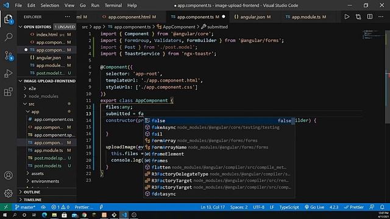Screen dimensions: 390x219
Task: Open index.html in Open Editors
Action: coord(46,35)
